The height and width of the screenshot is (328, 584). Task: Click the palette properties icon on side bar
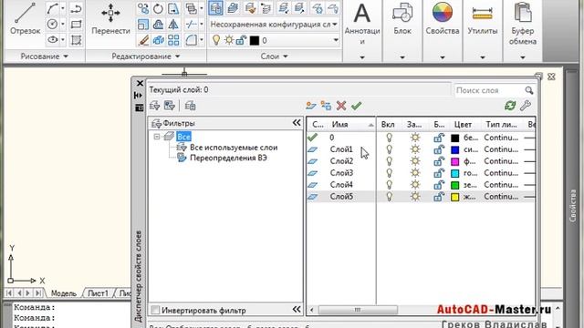(x=140, y=108)
